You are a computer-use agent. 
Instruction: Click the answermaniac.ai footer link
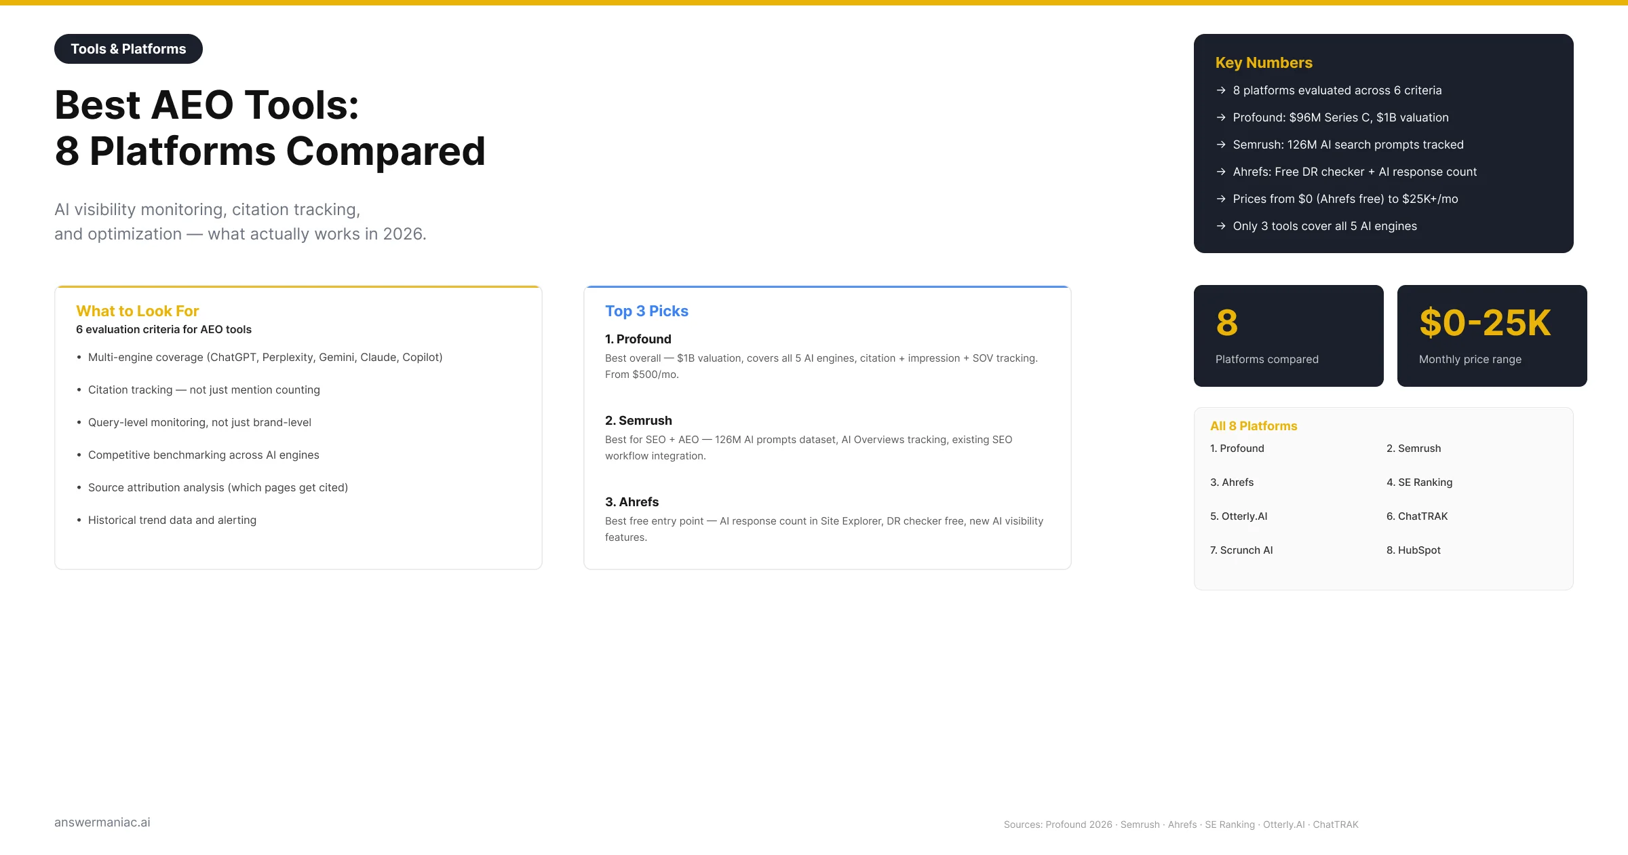tap(102, 822)
